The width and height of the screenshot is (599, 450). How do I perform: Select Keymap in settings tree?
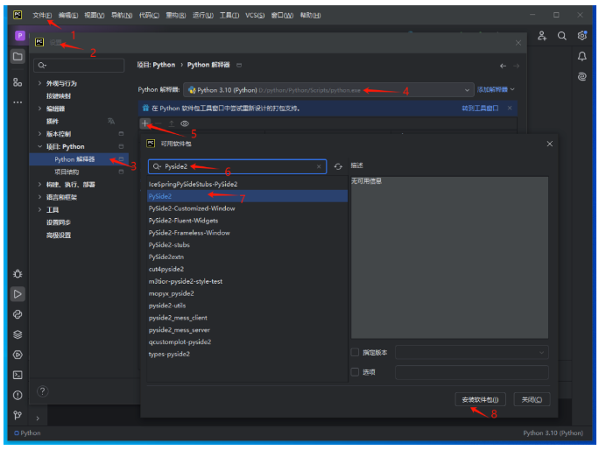point(59,96)
